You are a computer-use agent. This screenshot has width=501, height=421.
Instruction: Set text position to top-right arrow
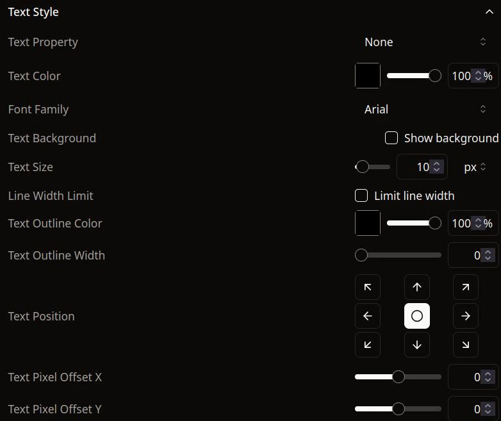(466, 287)
